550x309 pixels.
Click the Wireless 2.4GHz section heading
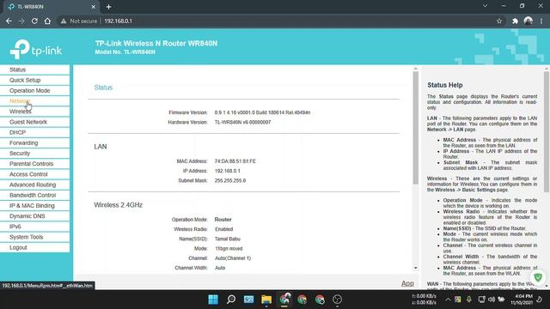tap(119, 205)
